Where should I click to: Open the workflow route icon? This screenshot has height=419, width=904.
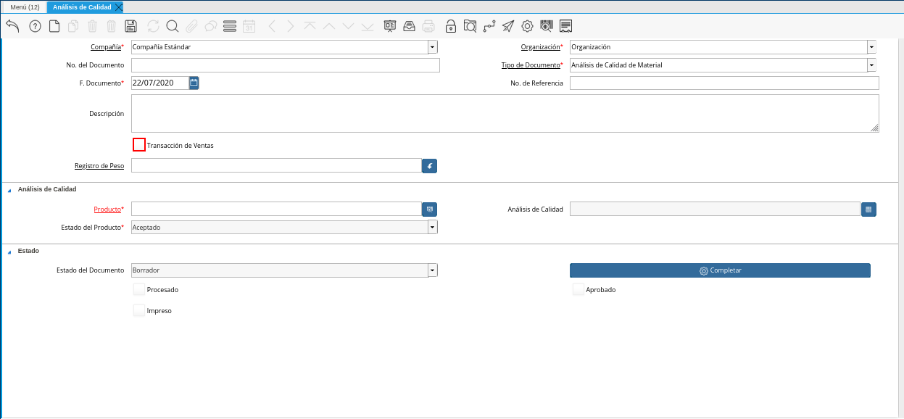(x=489, y=26)
